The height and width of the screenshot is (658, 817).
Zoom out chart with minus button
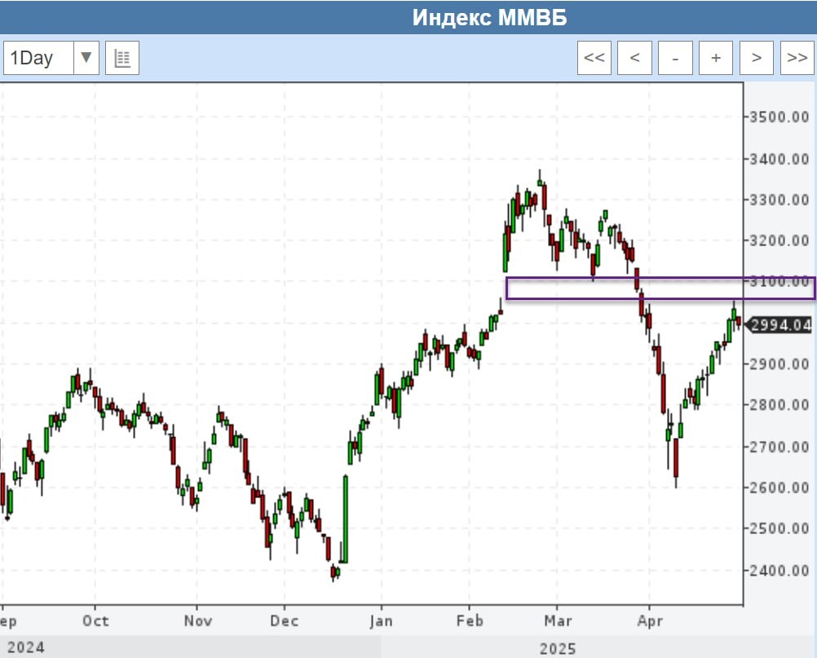point(675,58)
